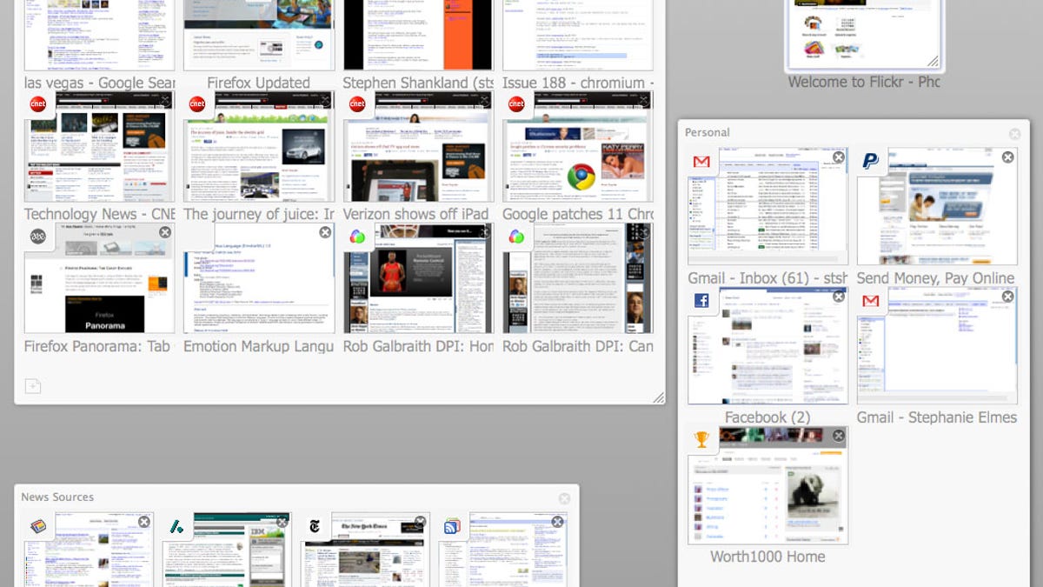Viewport: 1043px width, 587px height.
Task: Click the resize handle of the top-left group
Action: [x=659, y=397]
